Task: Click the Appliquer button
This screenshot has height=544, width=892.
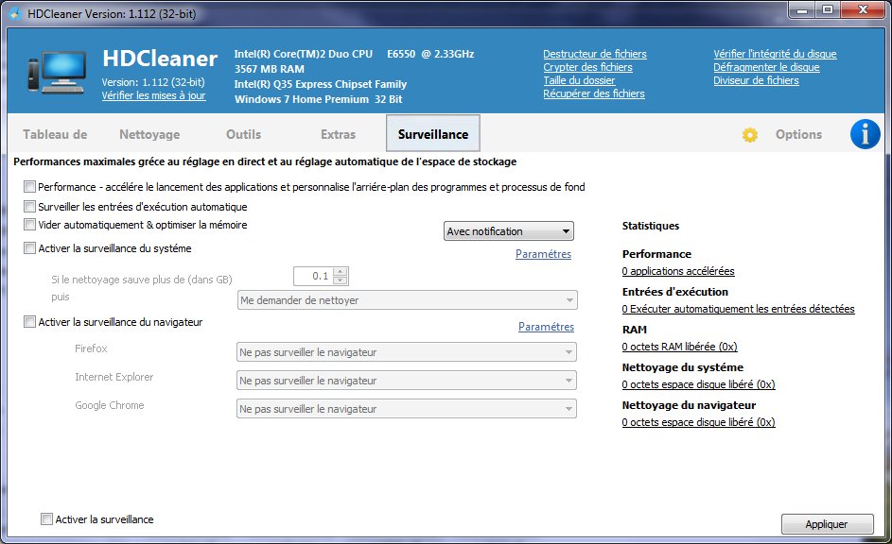Action: [827, 524]
